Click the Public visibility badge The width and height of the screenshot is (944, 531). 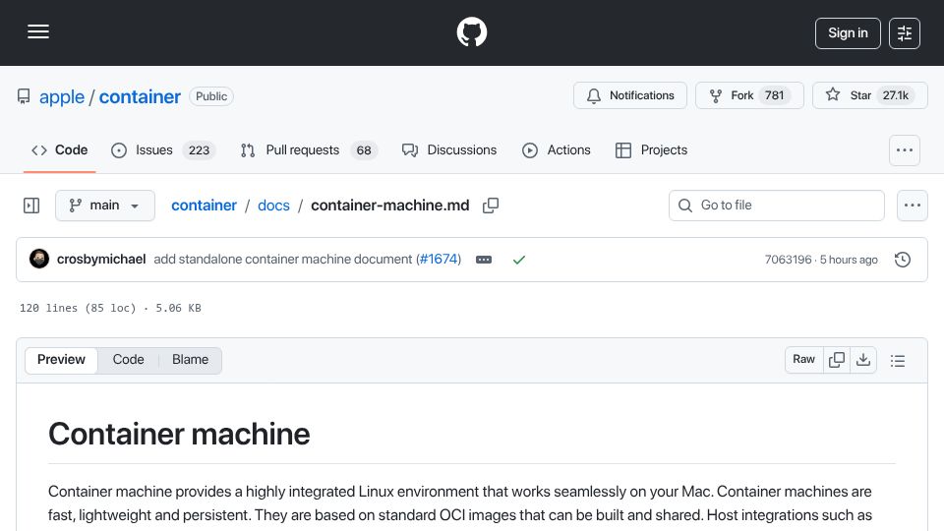[x=211, y=96]
